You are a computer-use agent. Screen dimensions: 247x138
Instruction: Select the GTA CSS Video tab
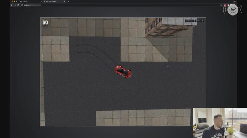coord(52,2)
